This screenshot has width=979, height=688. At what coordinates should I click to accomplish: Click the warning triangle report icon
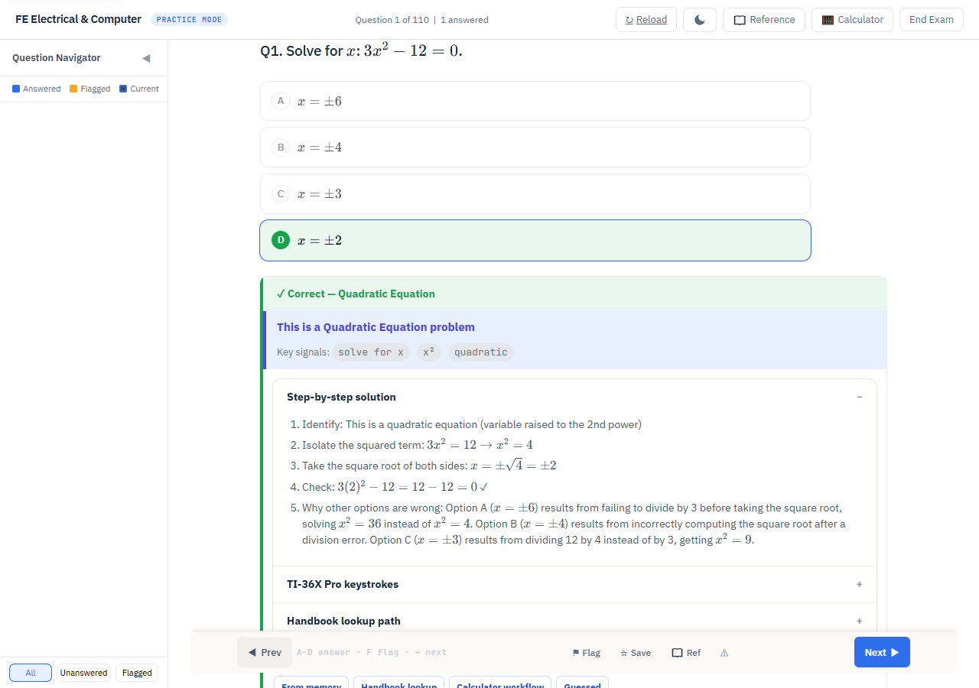click(x=724, y=653)
